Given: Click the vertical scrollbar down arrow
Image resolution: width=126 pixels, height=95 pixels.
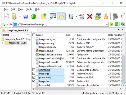Looking at the screenshot, I should click(124, 85).
